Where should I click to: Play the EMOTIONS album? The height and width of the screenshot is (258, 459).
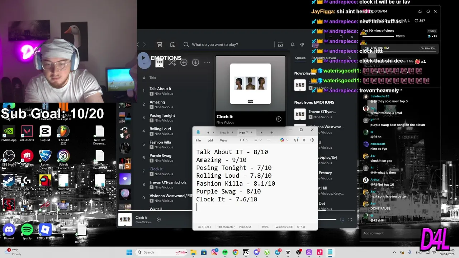(x=143, y=58)
